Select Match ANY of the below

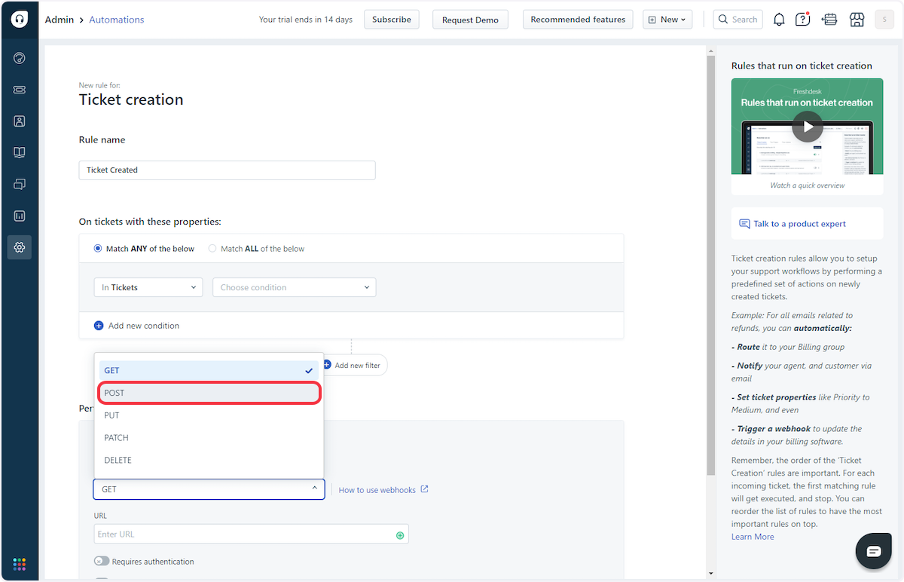98,248
